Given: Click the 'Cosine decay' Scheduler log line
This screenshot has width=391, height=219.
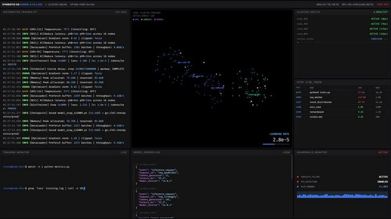Looking at the screenshot, I should click(x=63, y=69).
